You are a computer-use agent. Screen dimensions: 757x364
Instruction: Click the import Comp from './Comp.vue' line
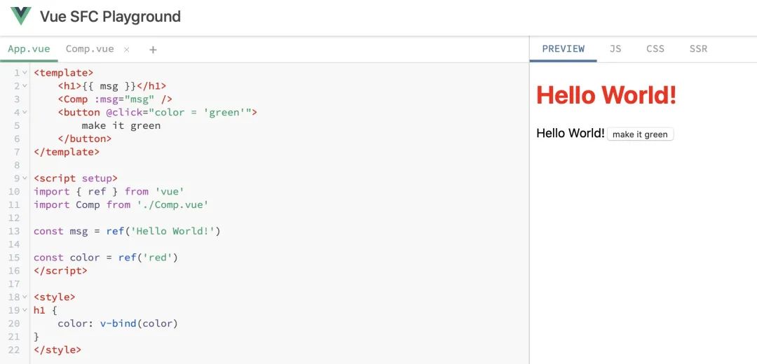121,204
